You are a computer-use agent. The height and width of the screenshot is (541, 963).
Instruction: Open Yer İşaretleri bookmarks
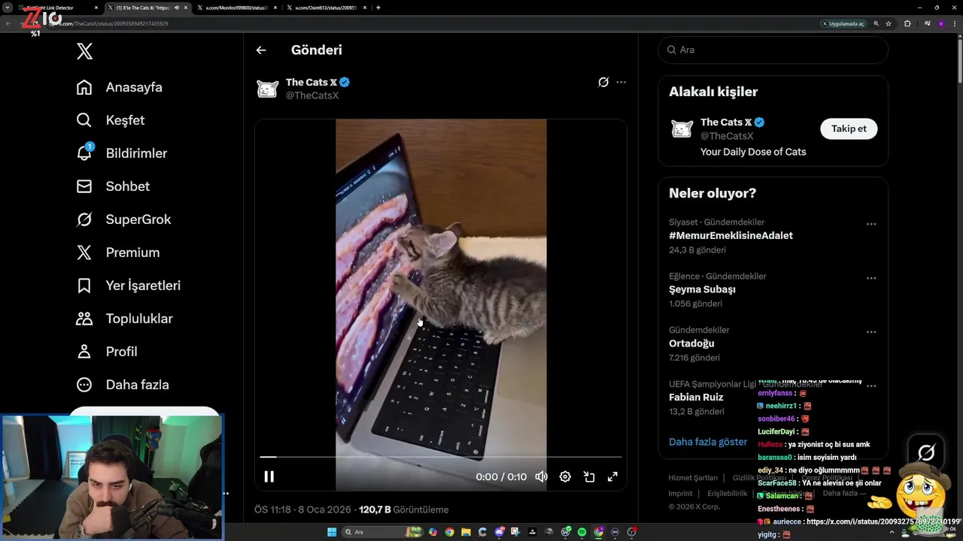(129, 286)
